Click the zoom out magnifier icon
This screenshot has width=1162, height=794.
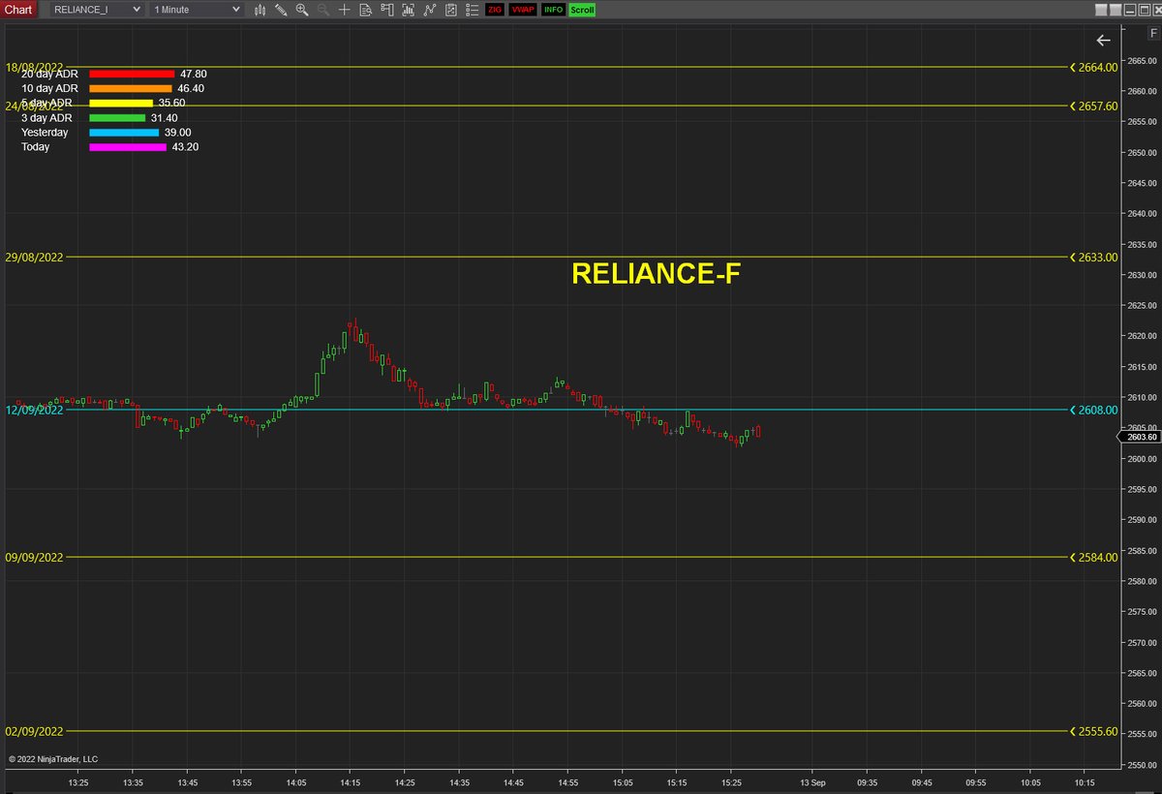(x=323, y=10)
